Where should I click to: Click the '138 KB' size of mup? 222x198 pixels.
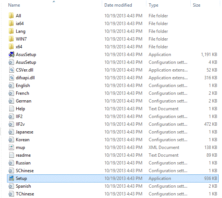coord(211,147)
